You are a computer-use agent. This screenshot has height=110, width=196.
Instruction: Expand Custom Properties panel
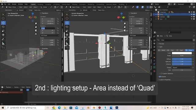(165, 79)
